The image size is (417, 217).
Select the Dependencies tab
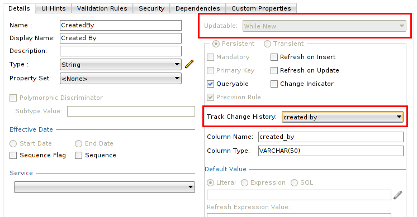point(197,8)
